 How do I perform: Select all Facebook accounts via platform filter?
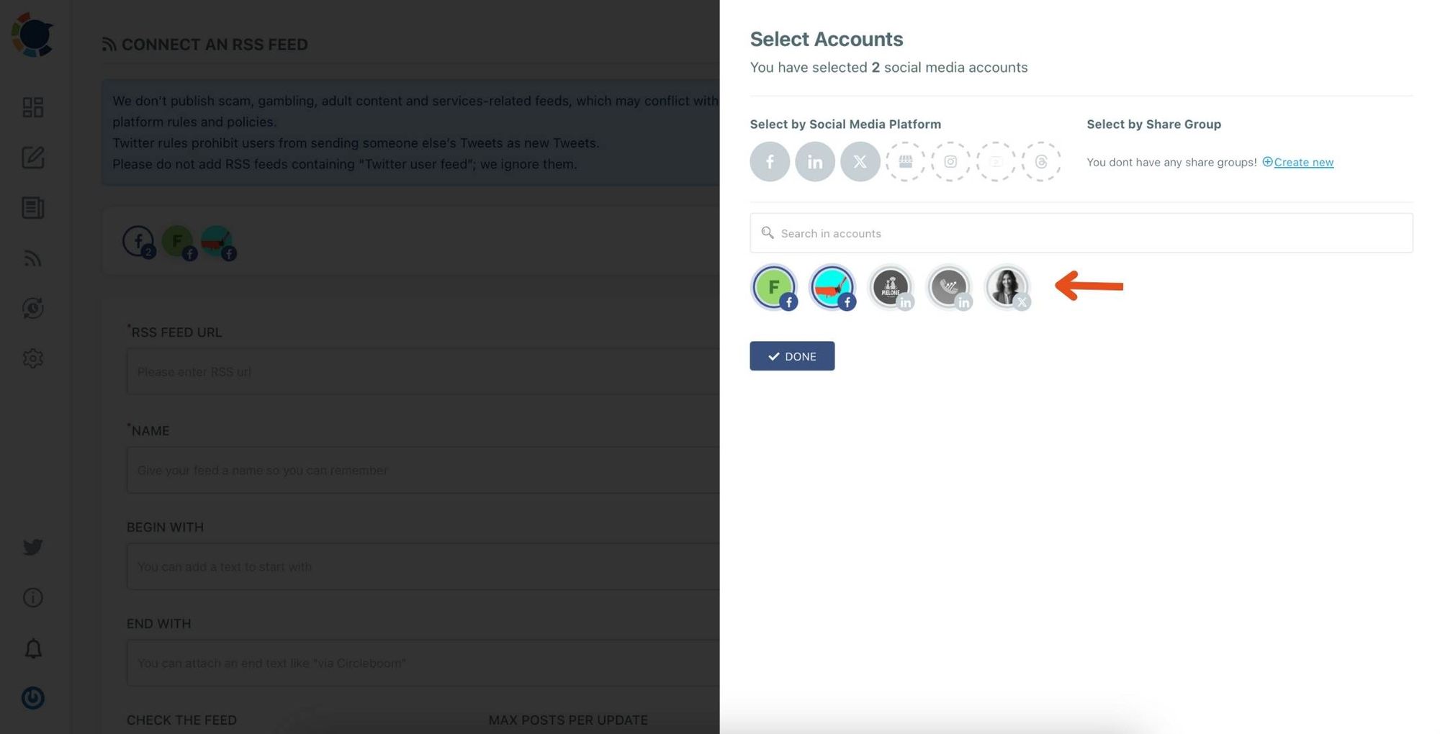point(770,161)
